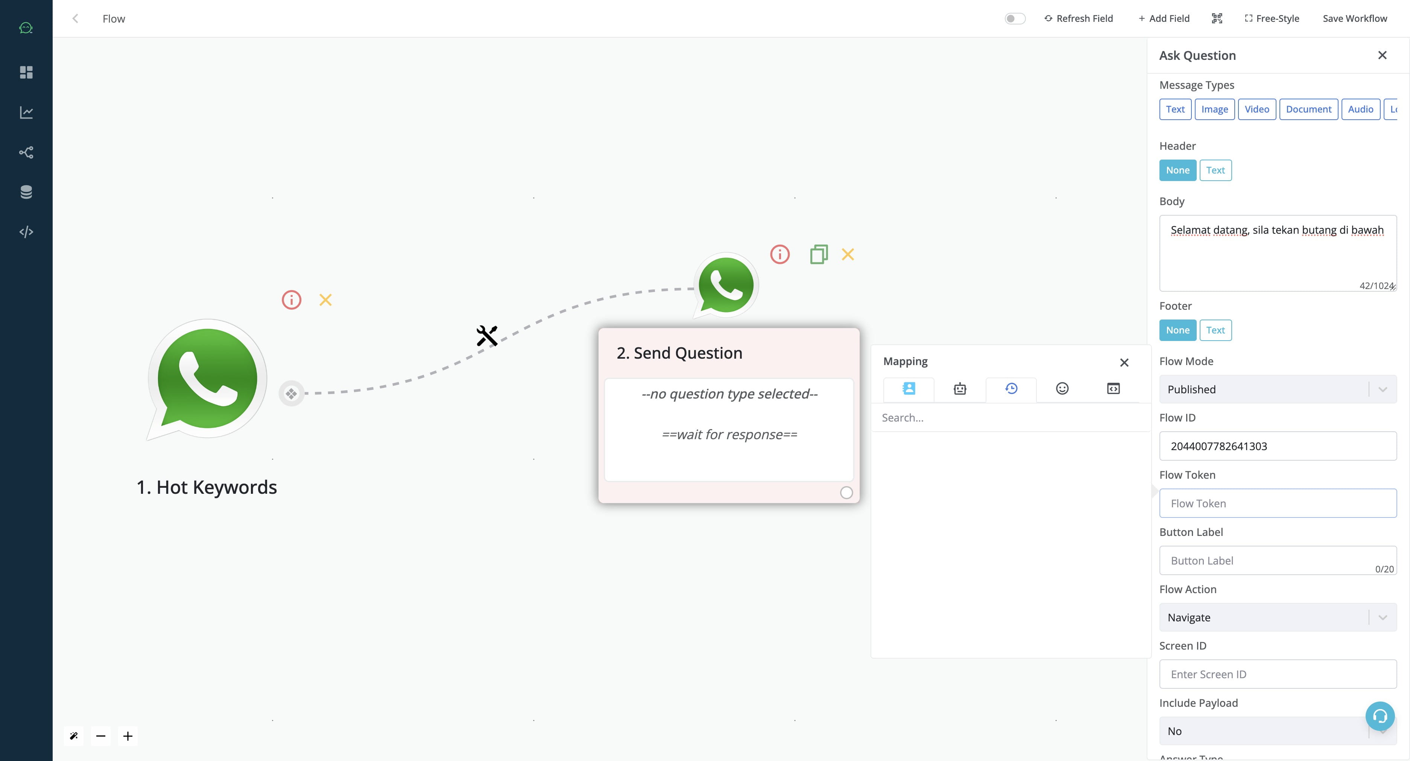This screenshot has height=761, width=1410.
Task: Click the Flow ID input field
Action: (x=1278, y=446)
